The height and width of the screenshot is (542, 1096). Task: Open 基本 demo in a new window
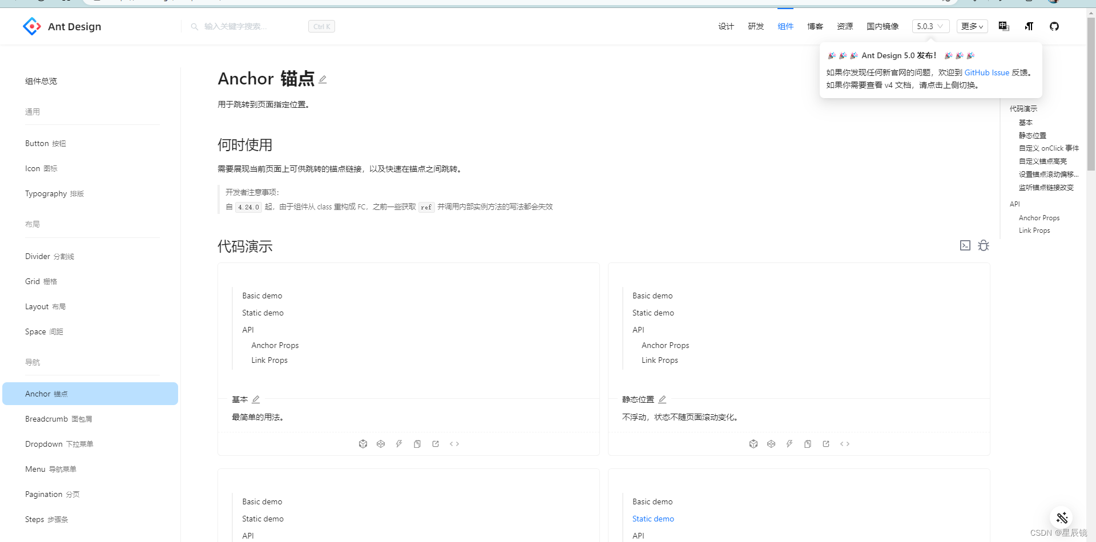[x=436, y=444]
